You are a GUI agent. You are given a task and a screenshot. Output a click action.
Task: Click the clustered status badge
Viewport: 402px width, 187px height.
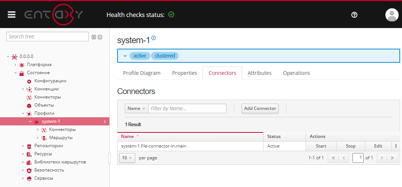click(x=165, y=56)
